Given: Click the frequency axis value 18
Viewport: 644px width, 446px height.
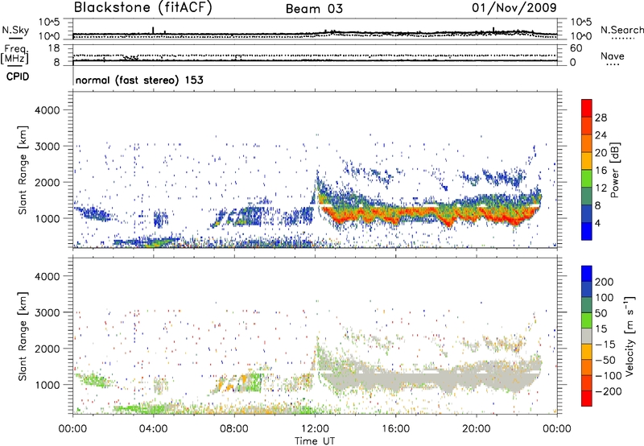Looking at the screenshot, I should click(x=54, y=48).
